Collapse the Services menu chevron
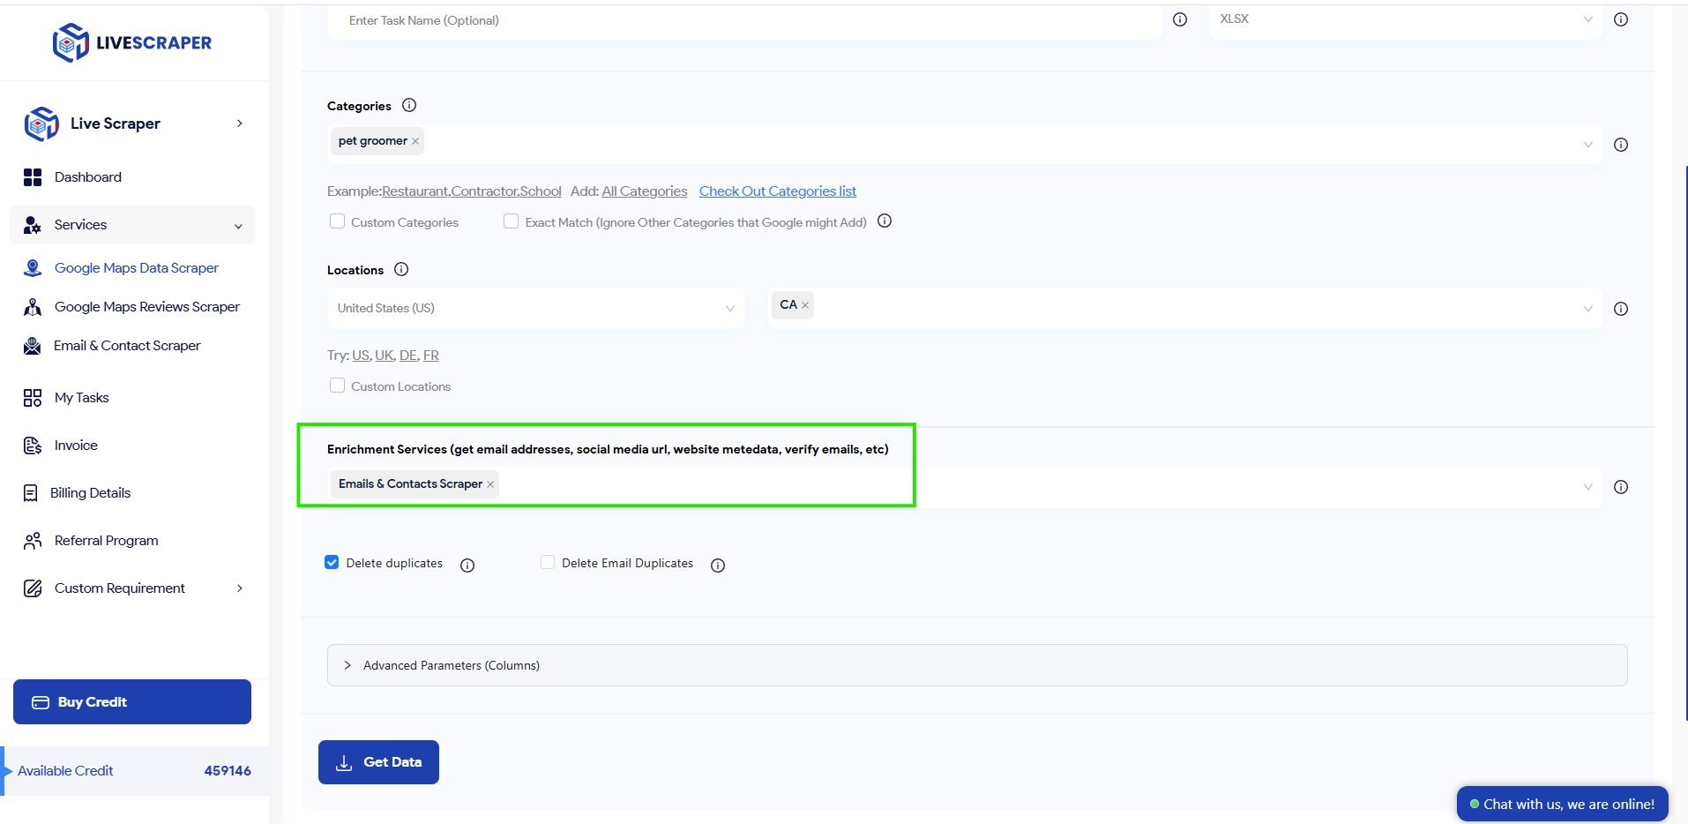 [x=238, y=226]
